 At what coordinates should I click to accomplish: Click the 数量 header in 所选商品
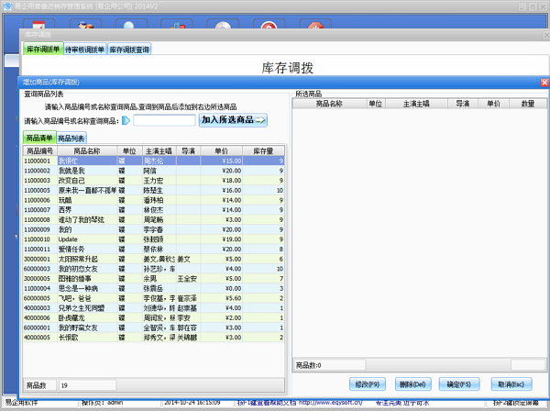(528, 104)
